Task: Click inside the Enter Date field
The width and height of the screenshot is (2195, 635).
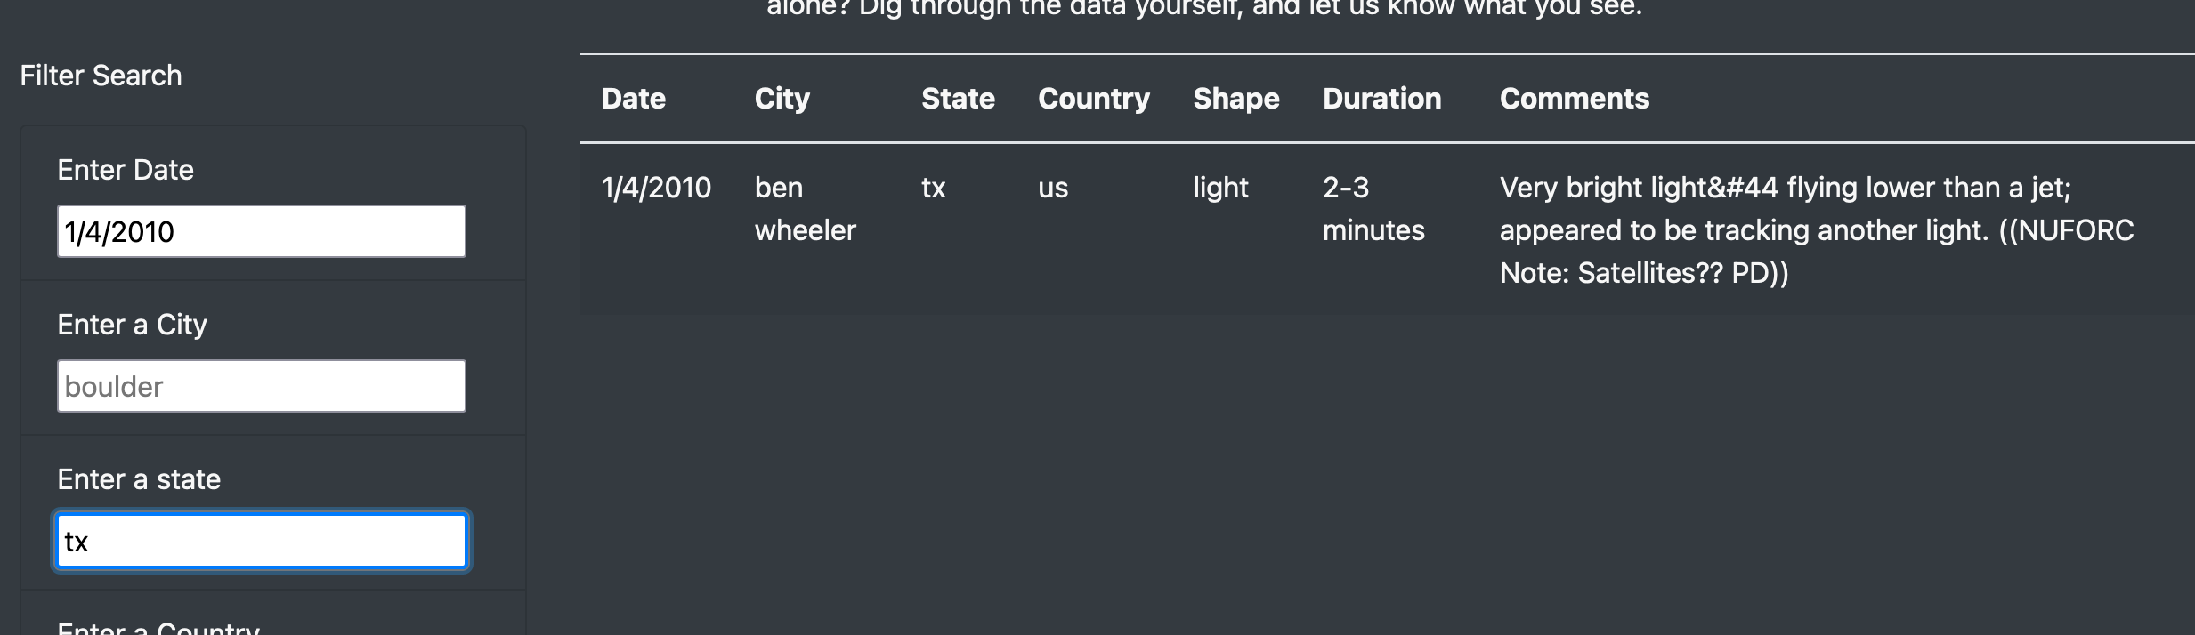Action: click(x=260, y=230)
